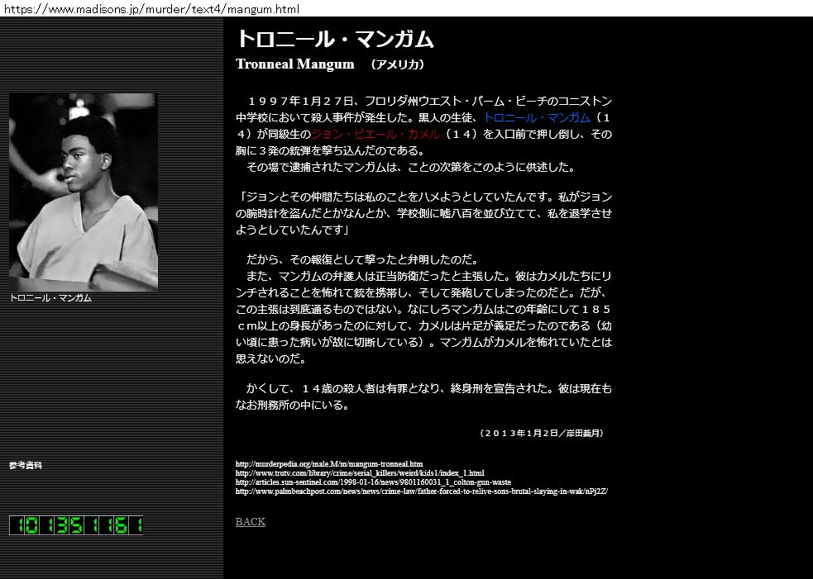Open the palmbeachpost.com news URL
Image resolution: width=813 pixels, height=579 pixels.
pyautogui.click(x=421, y=491)
